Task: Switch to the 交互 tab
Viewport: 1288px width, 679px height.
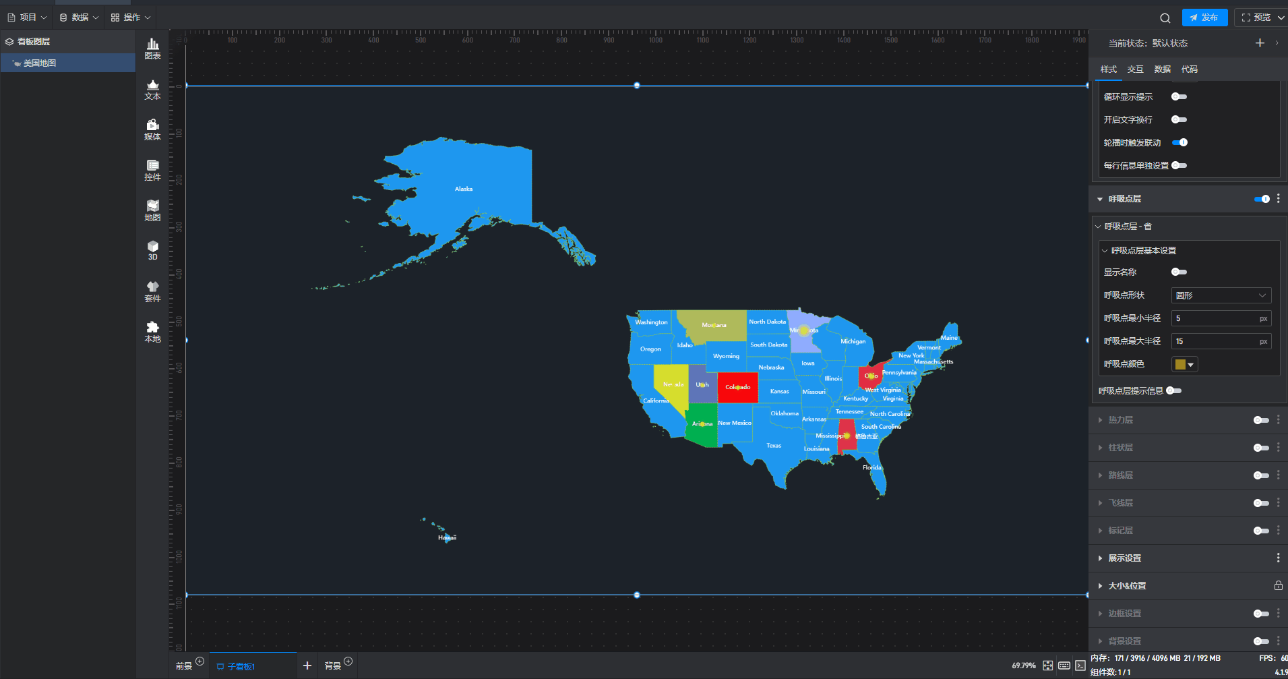Action: 1135,69
